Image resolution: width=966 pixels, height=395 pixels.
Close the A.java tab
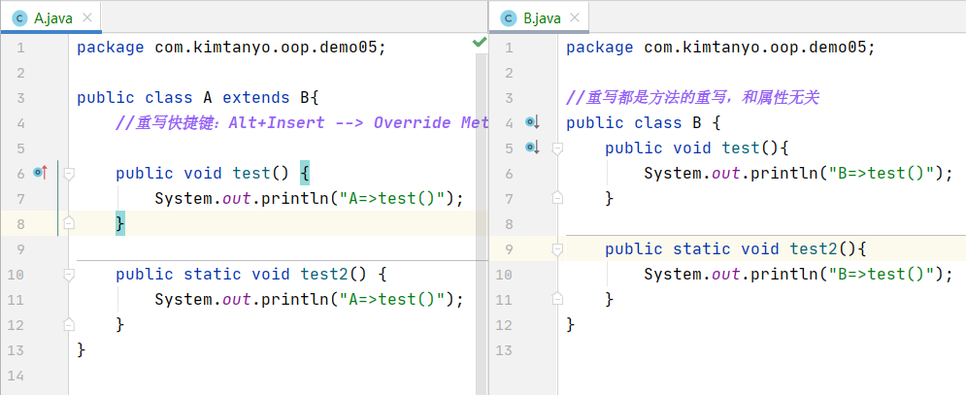pos(87,17)
